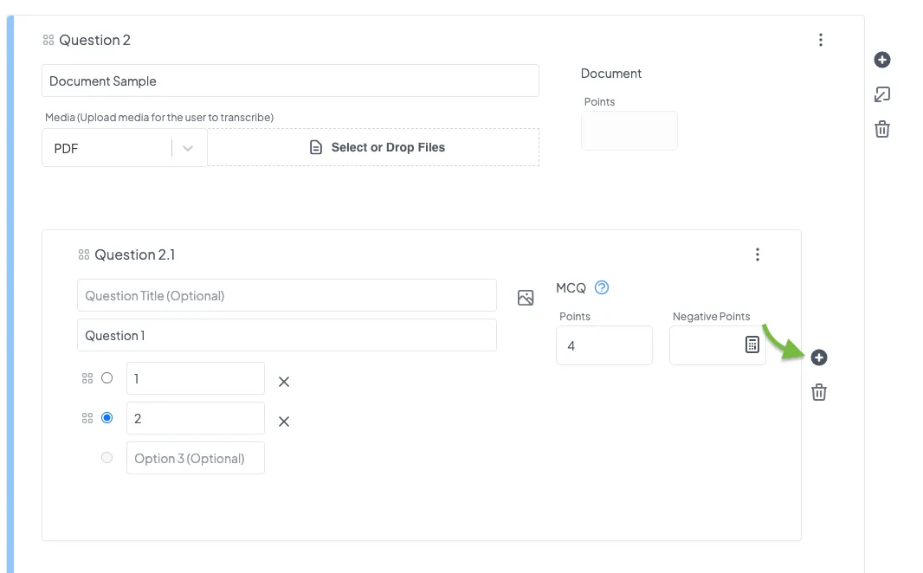Grab the drag handle for option 1
Viewport: 923px width, 573px height.
coord(87,378)
